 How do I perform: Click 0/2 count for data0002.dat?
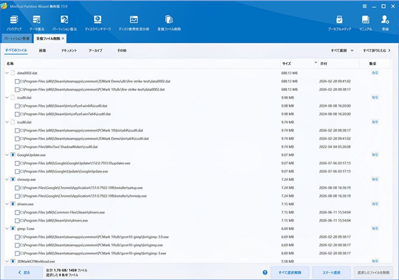tap(375, 73)
